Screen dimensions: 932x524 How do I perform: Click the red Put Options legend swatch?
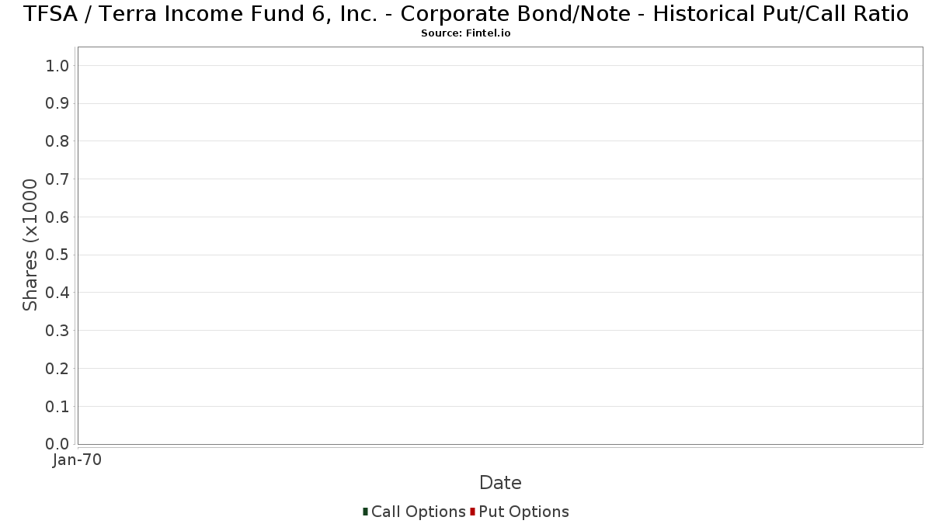472,512
